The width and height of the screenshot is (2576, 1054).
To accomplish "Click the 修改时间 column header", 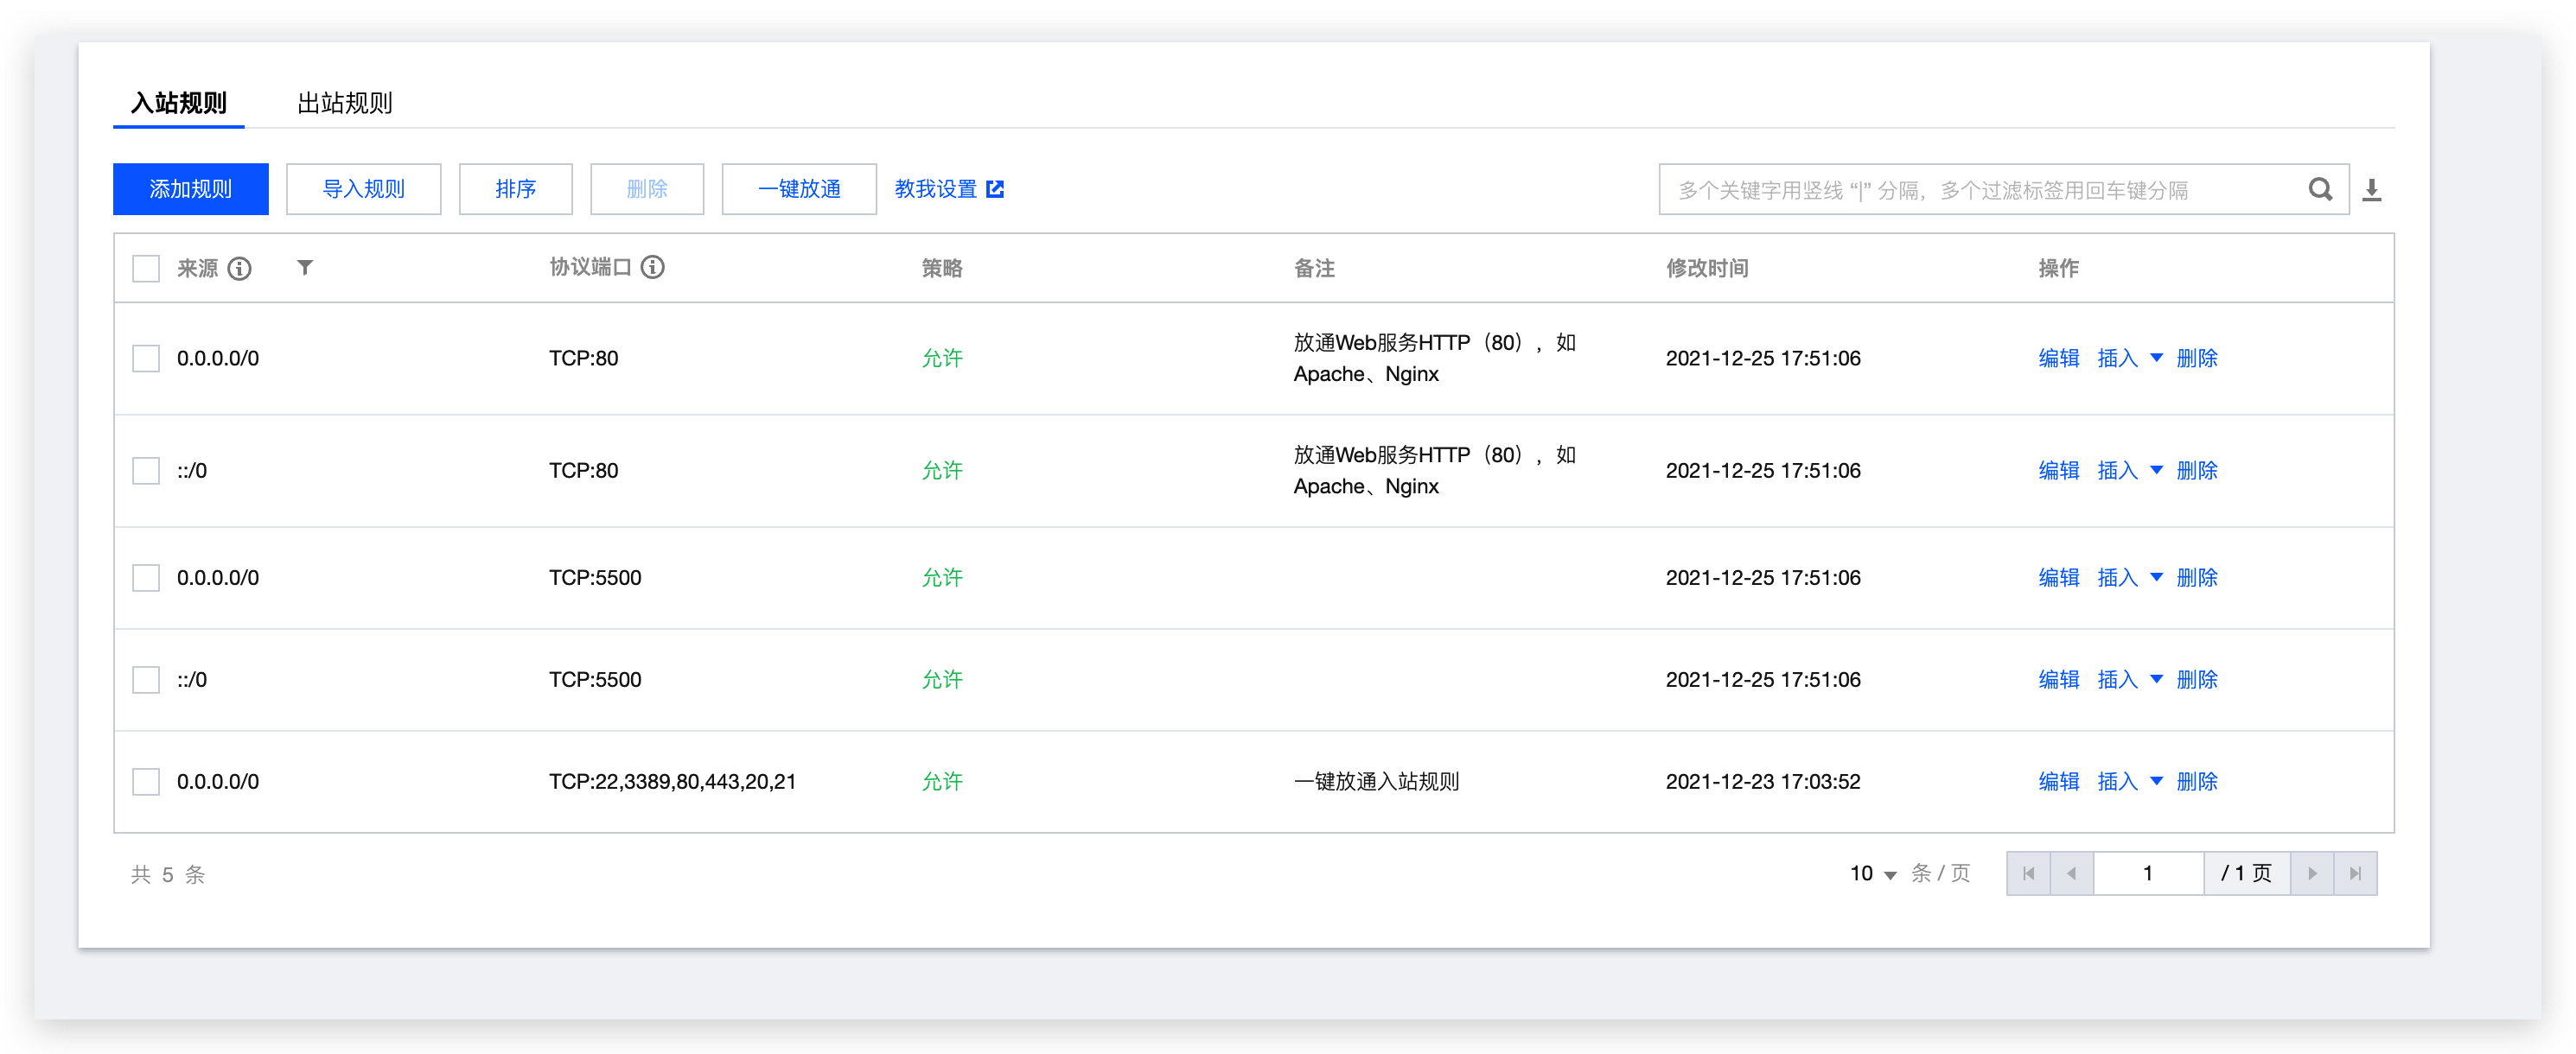I will pyautogui.click(x=1707, y=268).
